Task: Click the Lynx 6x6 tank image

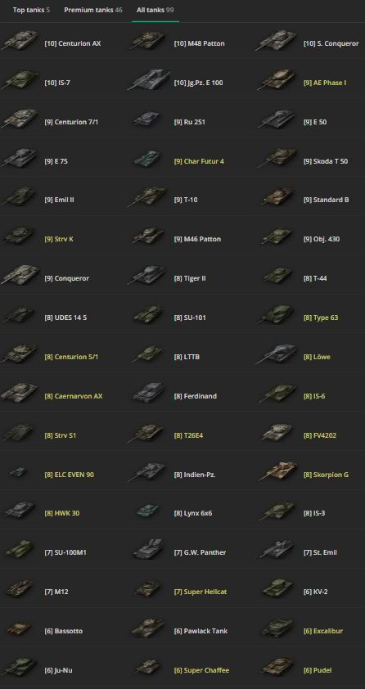Action: pos(149,511)
